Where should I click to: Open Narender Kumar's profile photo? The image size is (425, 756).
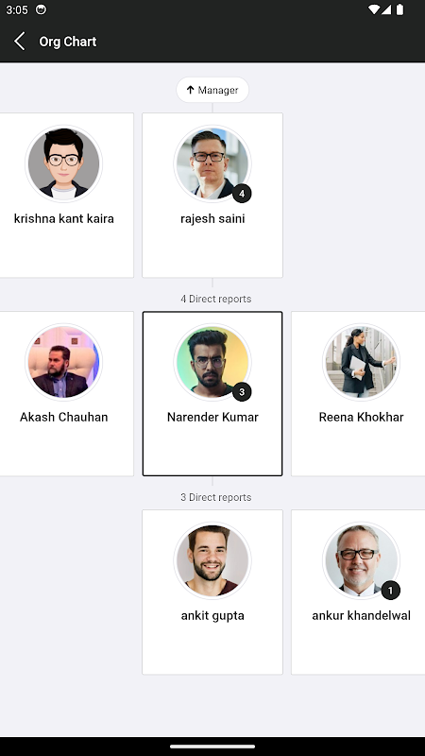point(212,362)
